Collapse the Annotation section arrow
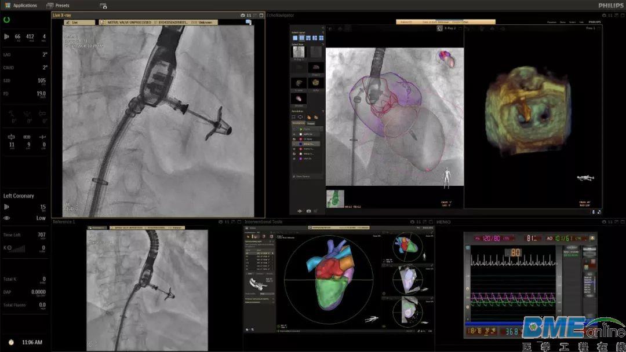Viewport: 626px width, 352px height. pos(323,111)
